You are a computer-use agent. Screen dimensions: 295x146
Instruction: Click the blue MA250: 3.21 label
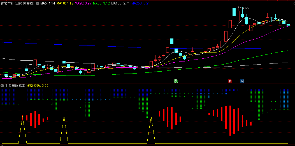coord(141,3)
